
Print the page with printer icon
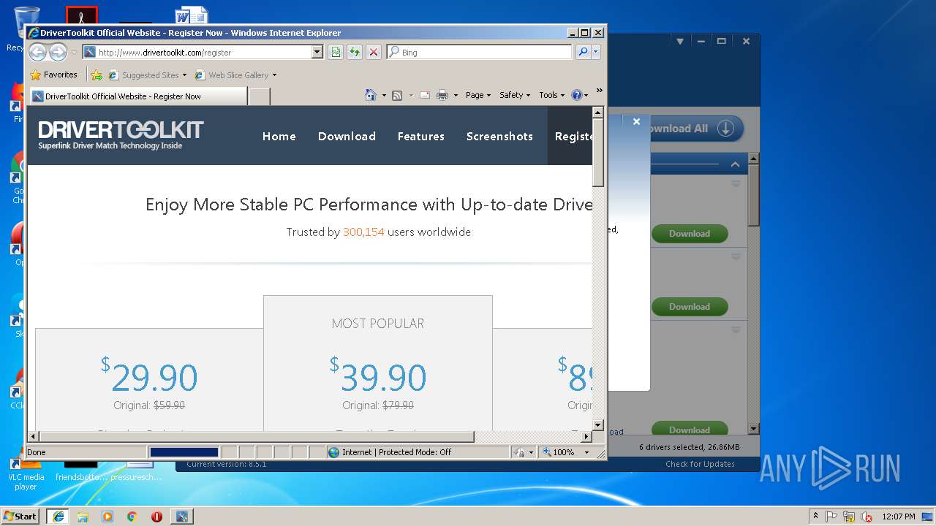pyautogui.click(x=442, y=95)
